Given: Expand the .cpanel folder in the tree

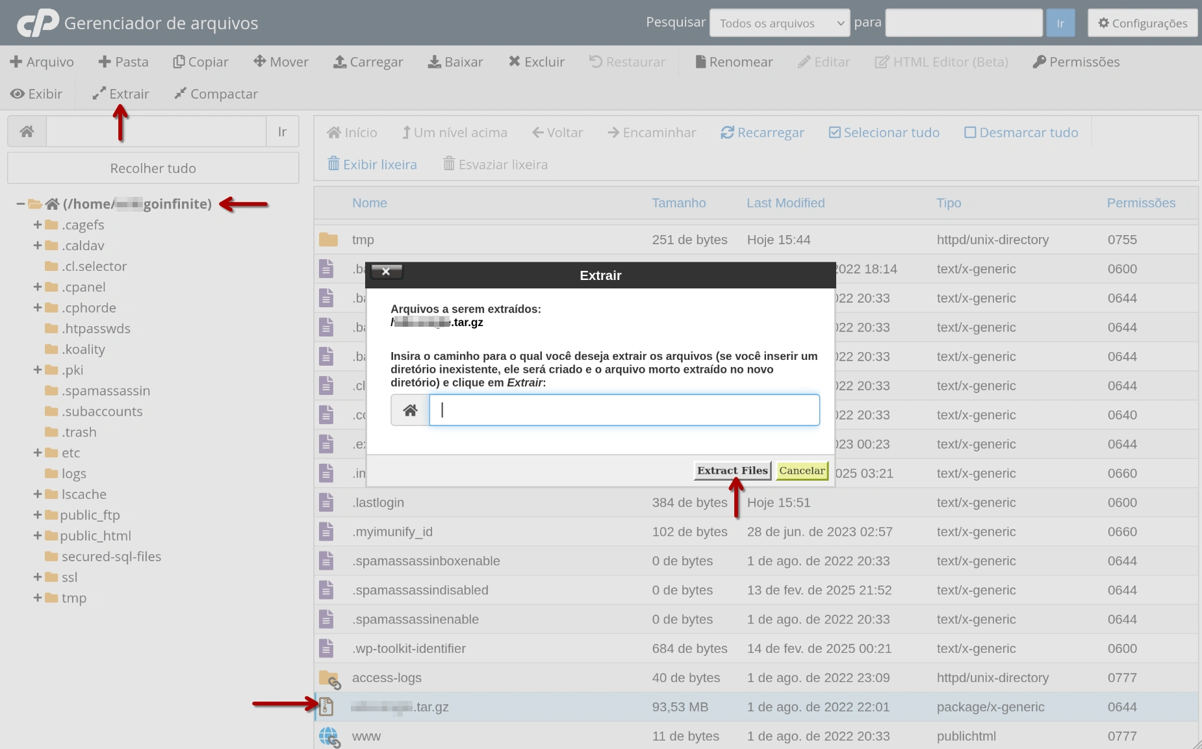Looking at the screenshot, I should (x=37, y=287).
